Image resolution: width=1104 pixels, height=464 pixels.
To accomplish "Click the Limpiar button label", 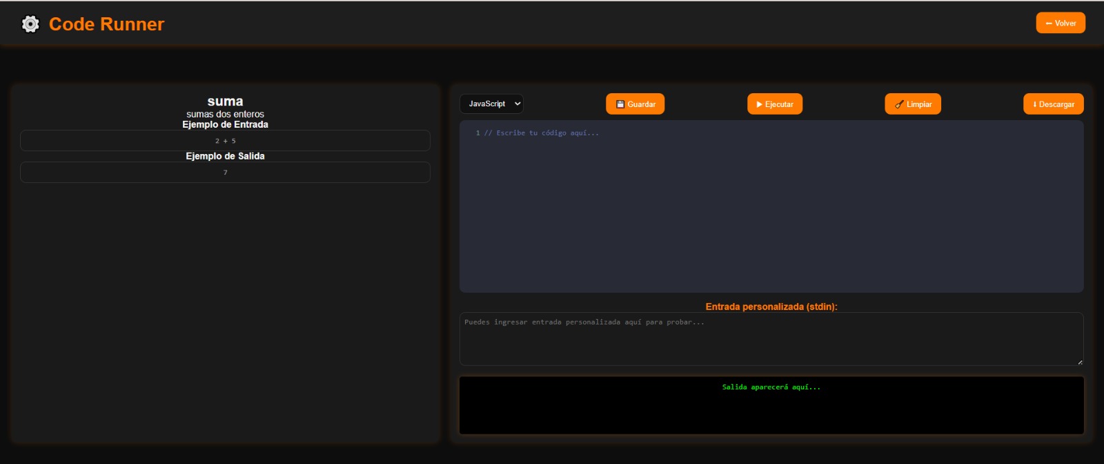I will 919,104.
